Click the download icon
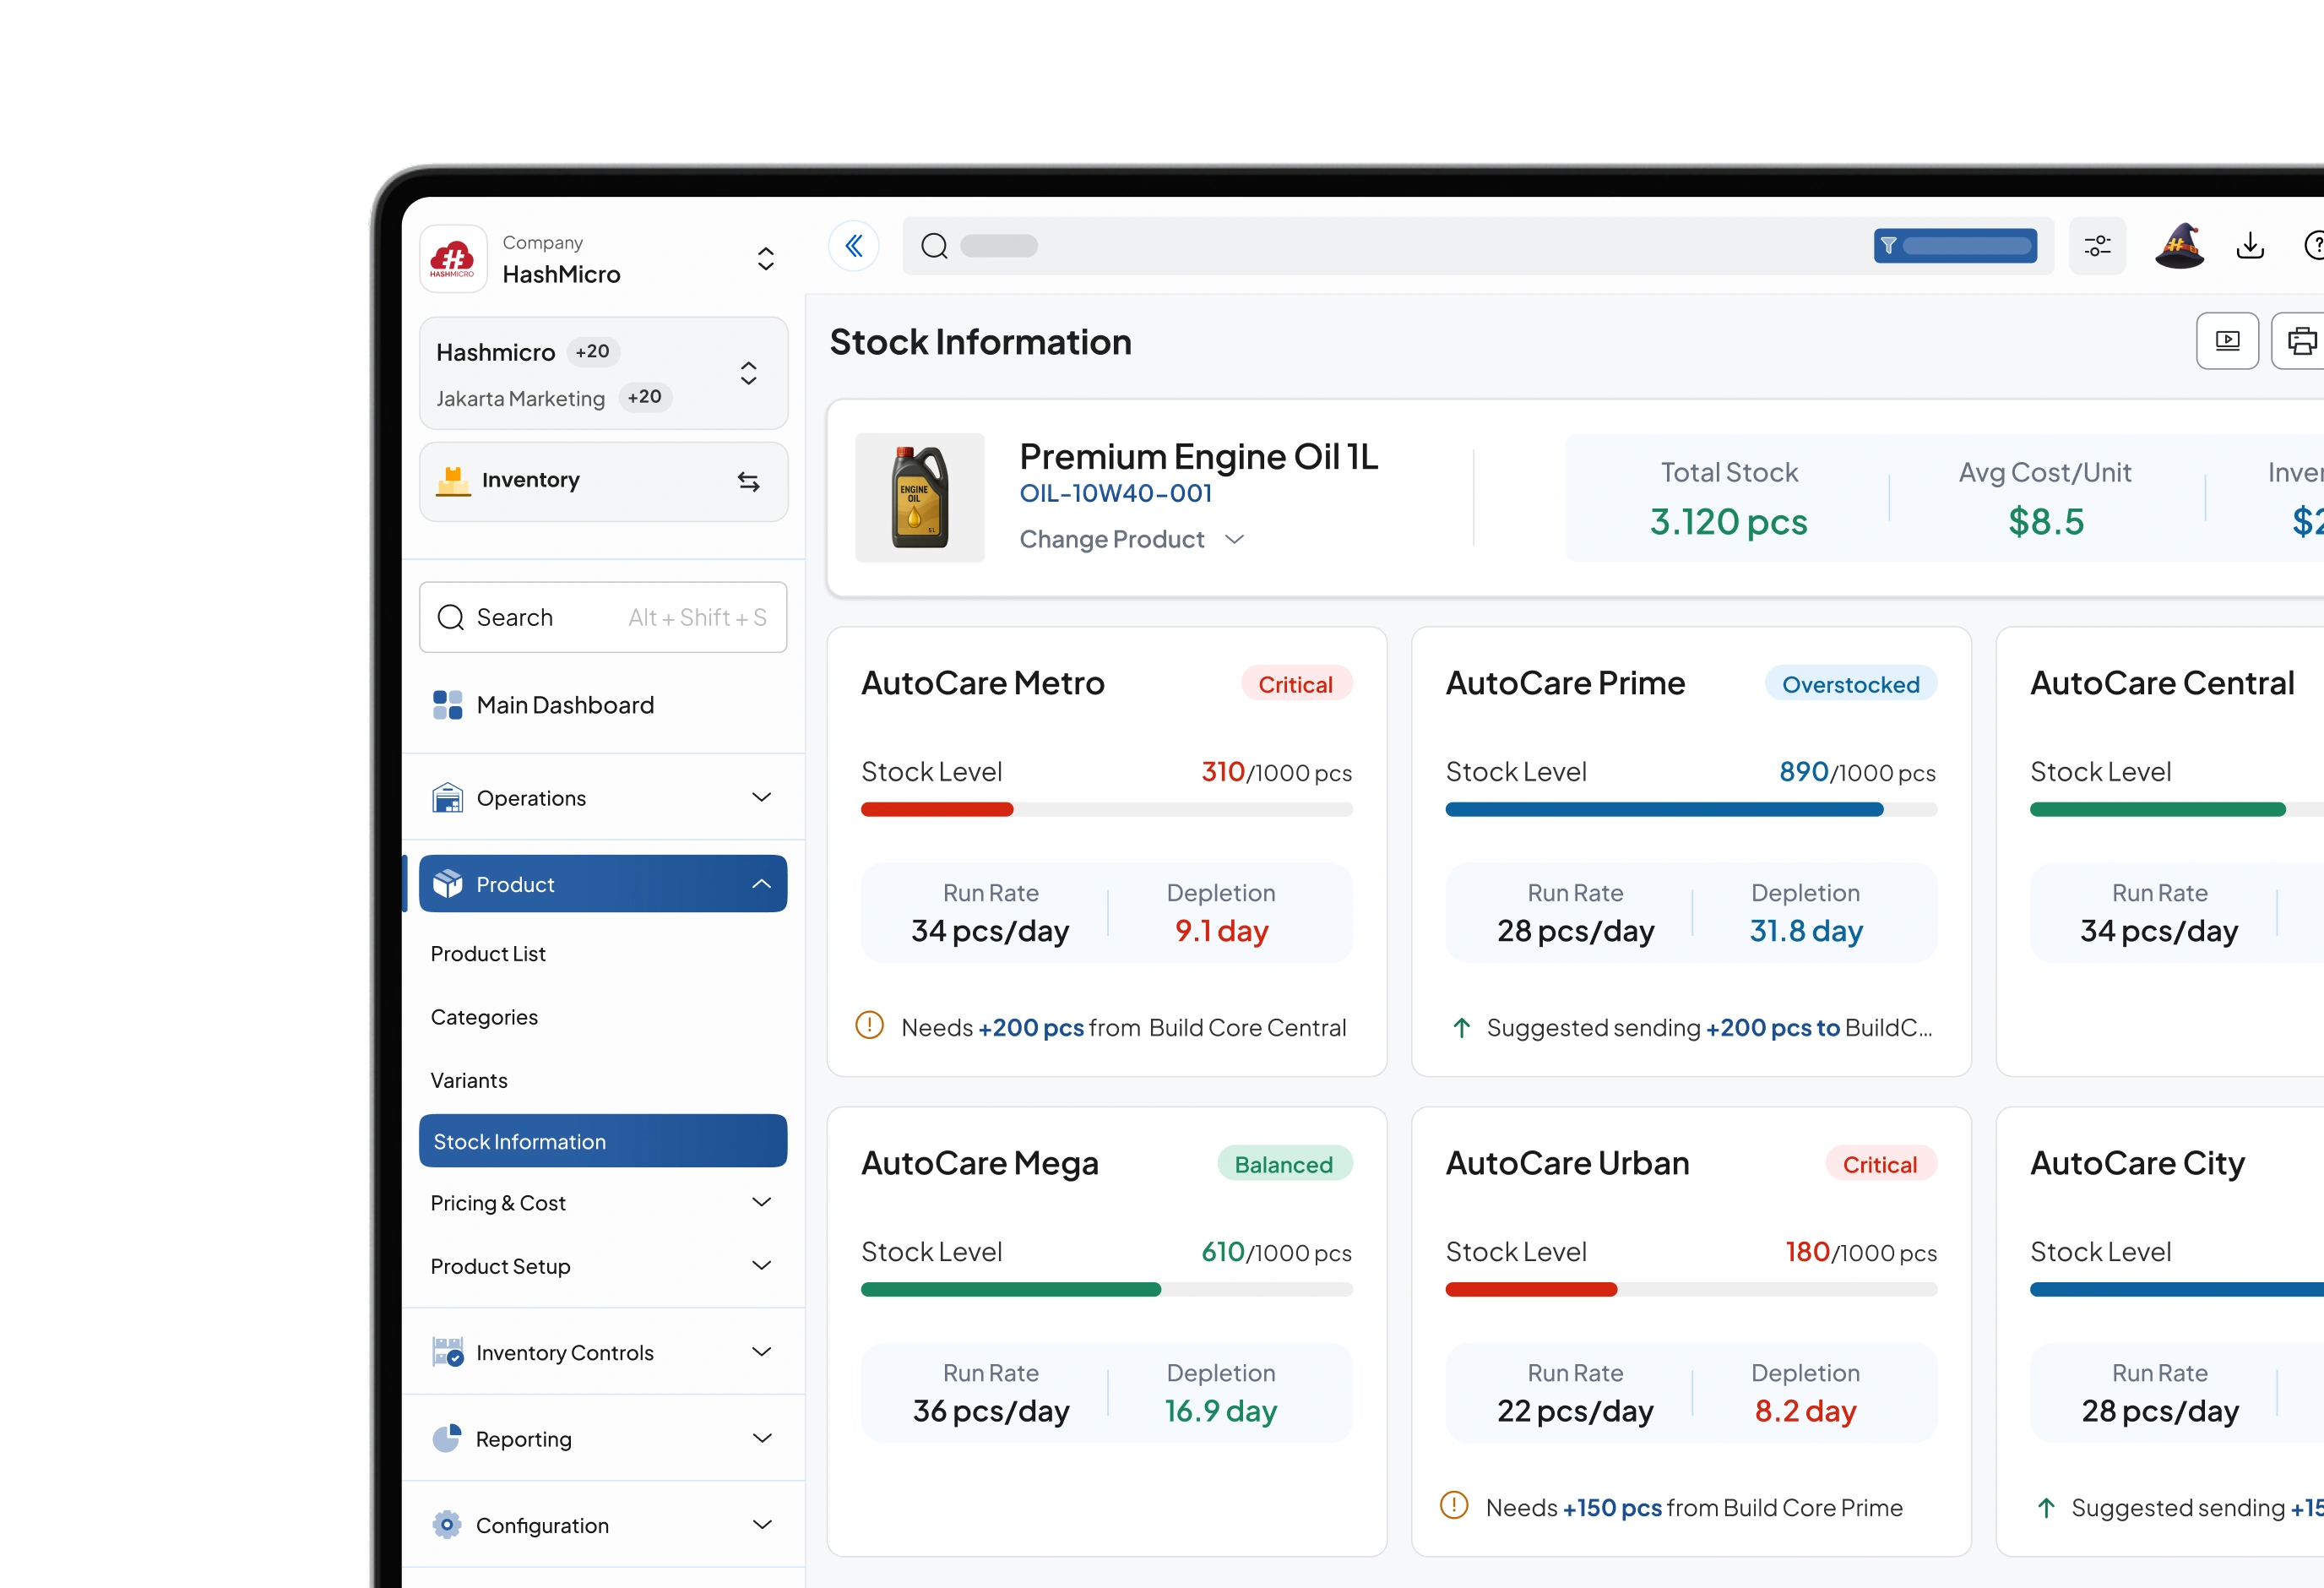The image size is (2324, 1588). [2250, 246]
